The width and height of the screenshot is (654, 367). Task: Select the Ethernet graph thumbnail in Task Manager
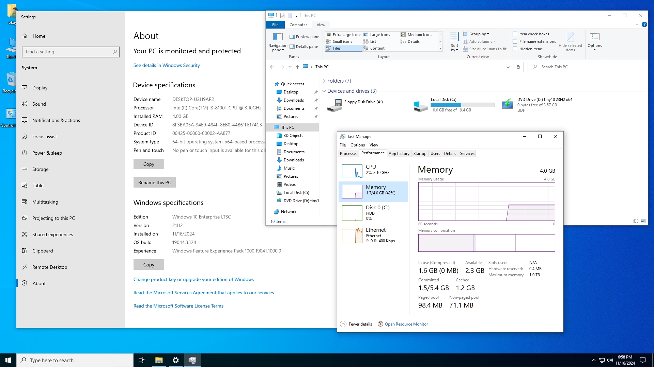(x=352, y=235)
